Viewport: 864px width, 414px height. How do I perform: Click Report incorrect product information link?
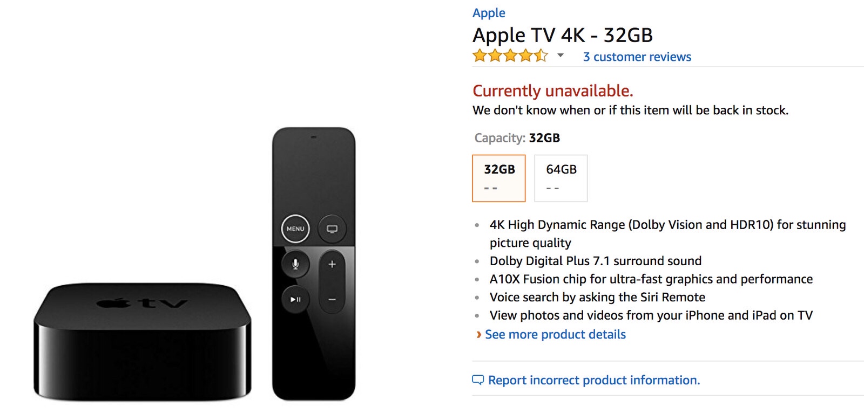point(594,381)
